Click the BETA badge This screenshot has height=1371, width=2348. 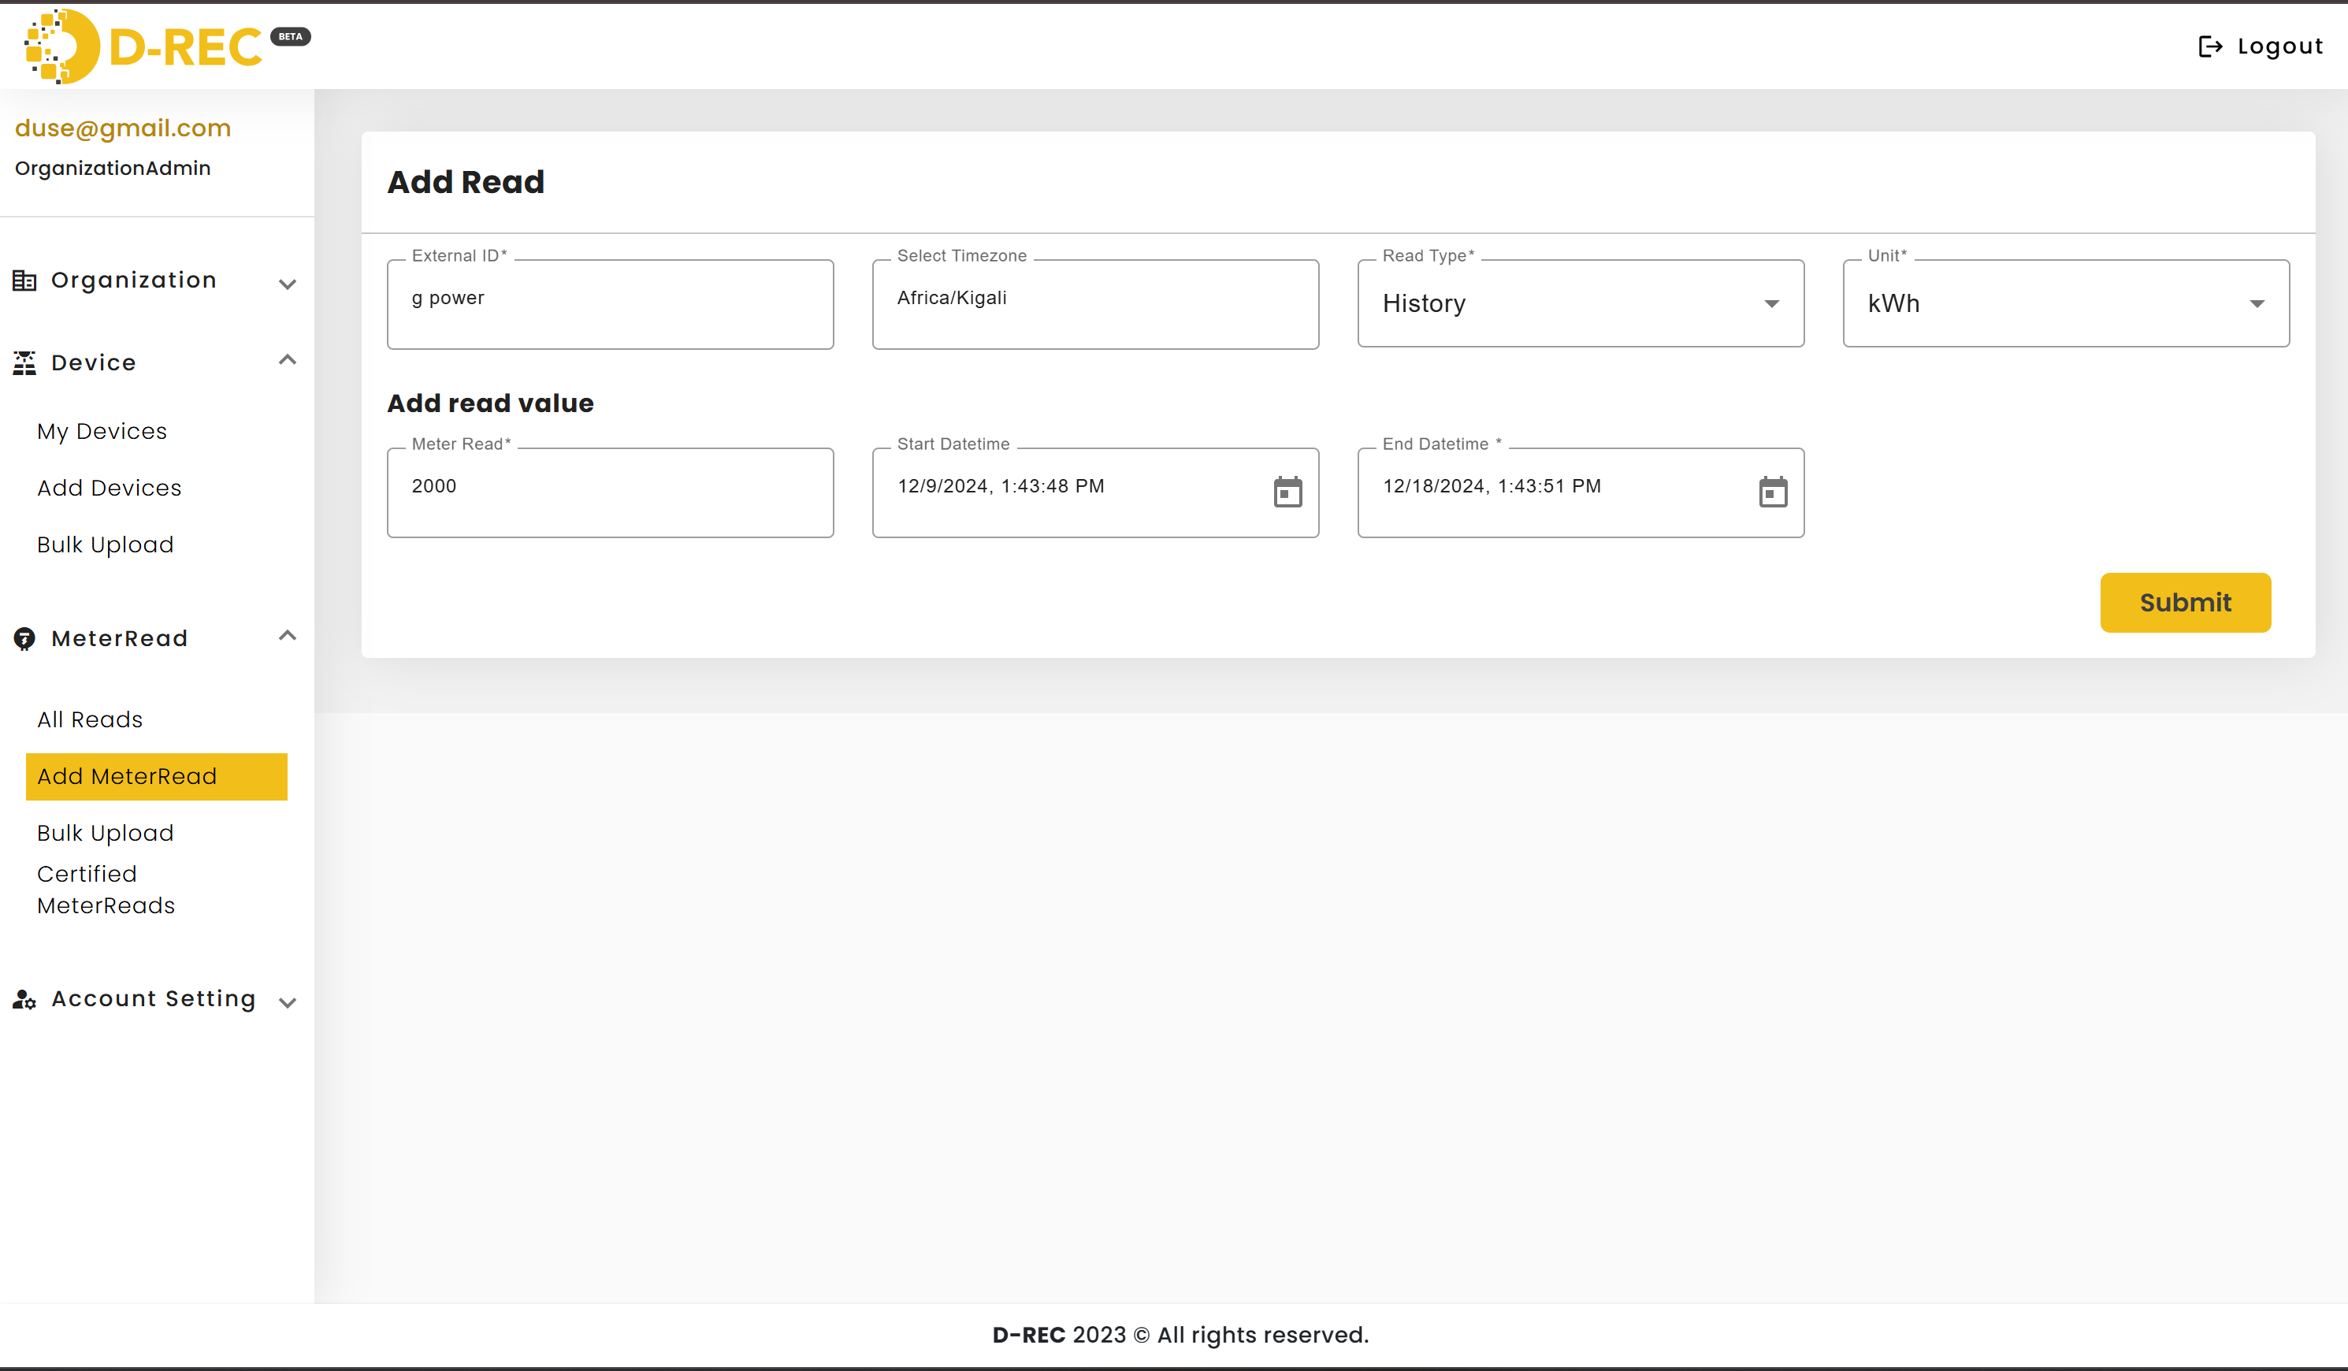point(291,36)
